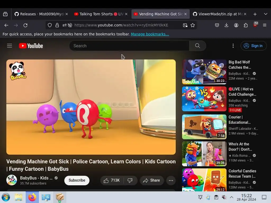Open the BabyBus channel avatar

pyautogui.click(x=12, y=180)
